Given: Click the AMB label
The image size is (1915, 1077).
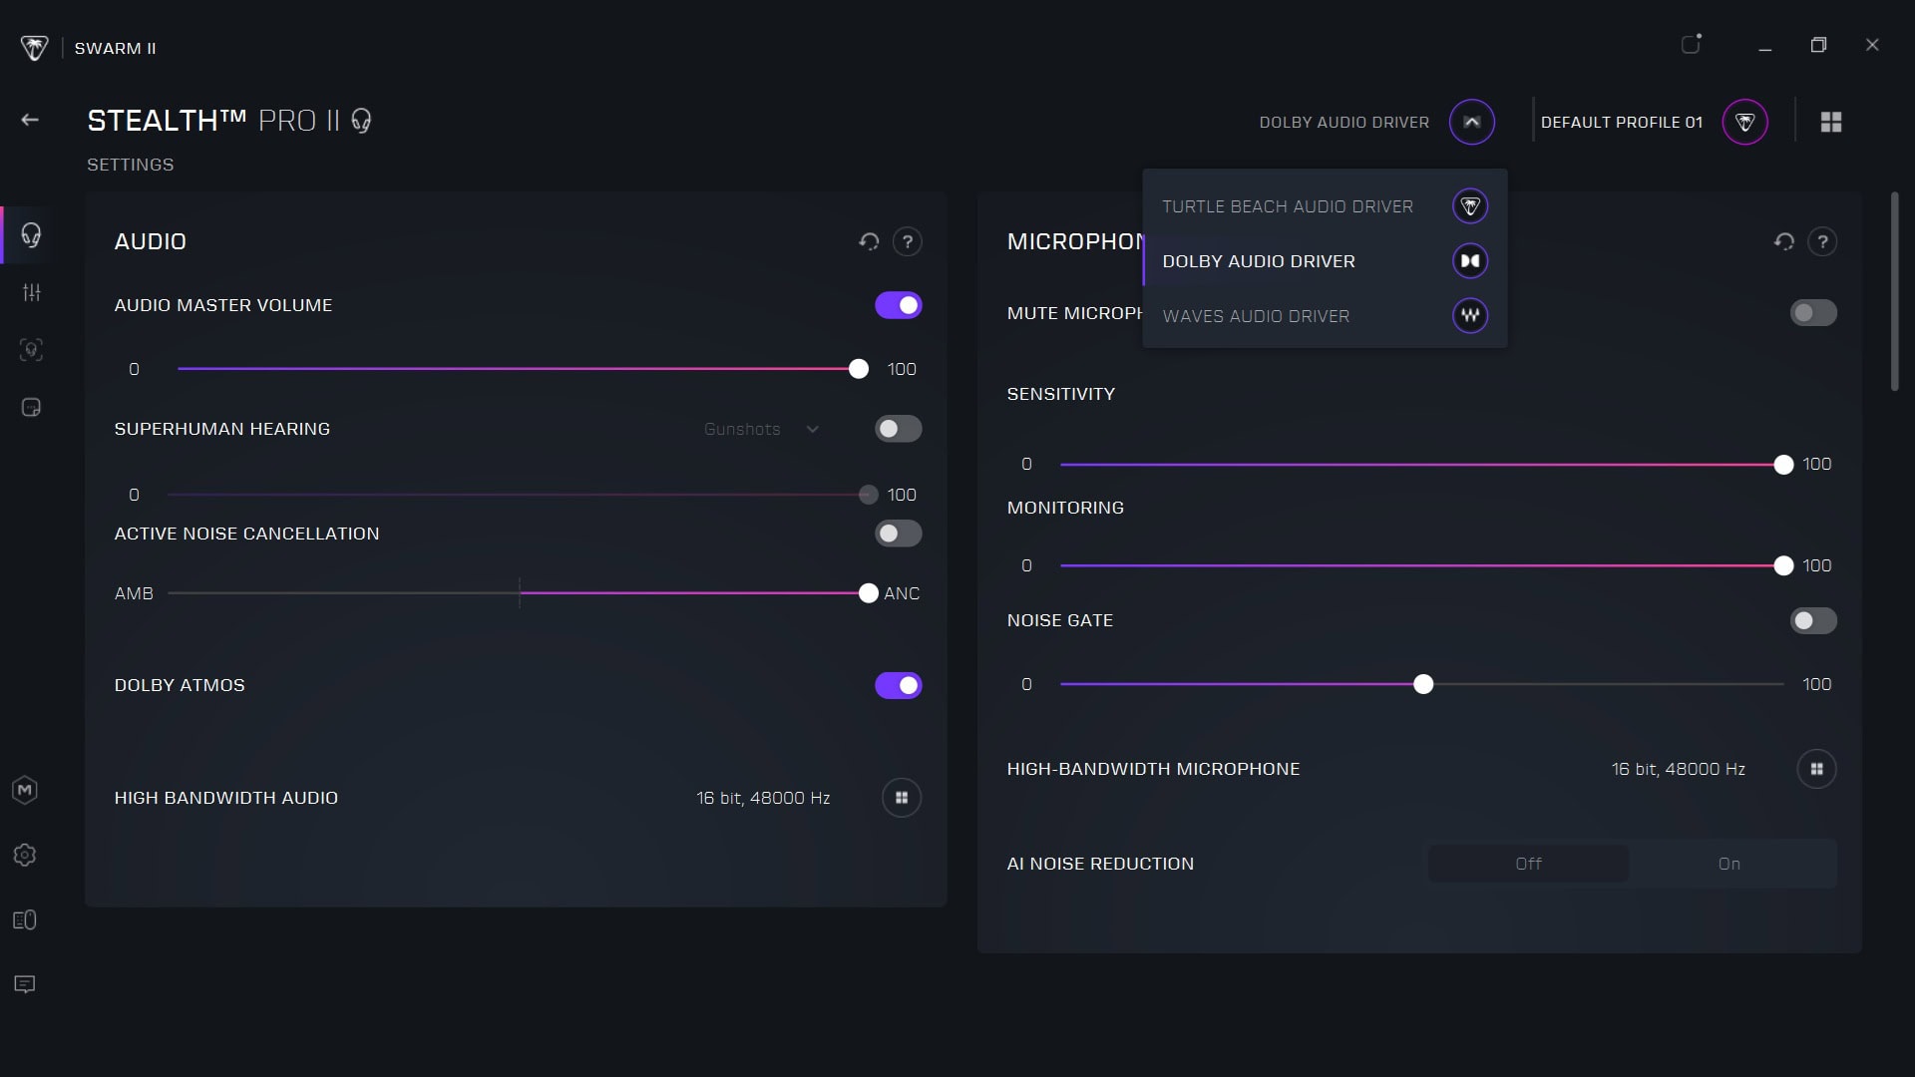Looking at the screenshot, I should click(x=134, y=593).
